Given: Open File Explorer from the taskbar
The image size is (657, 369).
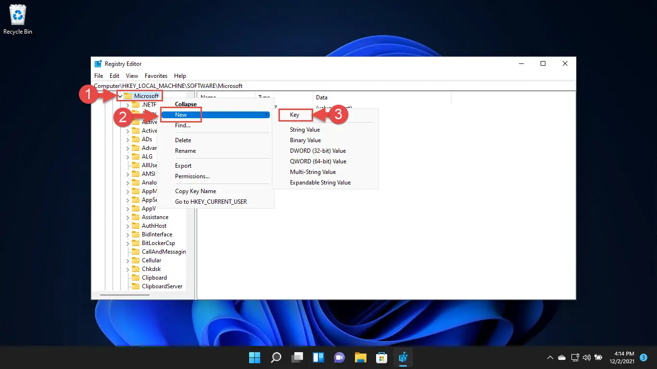Looking at the screenshot, I should pyautogui.click(x=361, y=357).
